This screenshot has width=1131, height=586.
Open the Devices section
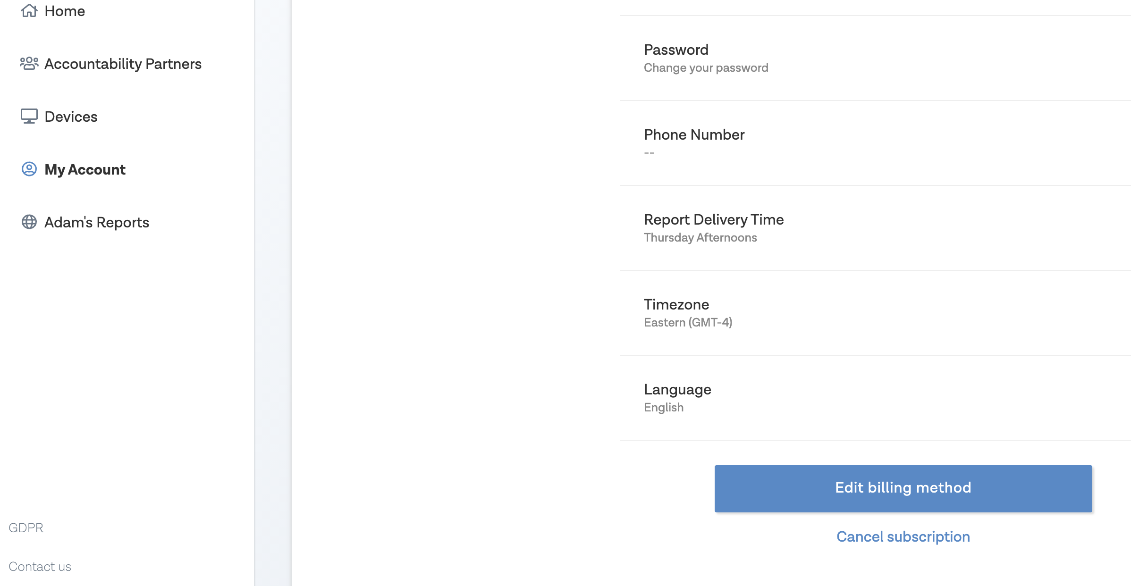click(x=71, y=117)
